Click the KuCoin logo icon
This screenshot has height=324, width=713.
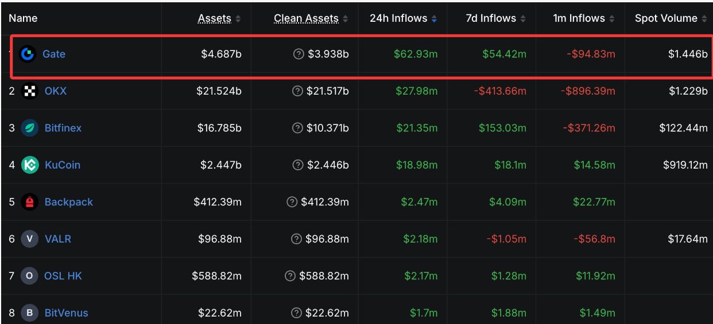(29, 165)
